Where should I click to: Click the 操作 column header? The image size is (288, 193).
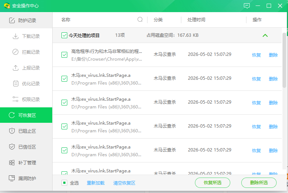point(257,19)
